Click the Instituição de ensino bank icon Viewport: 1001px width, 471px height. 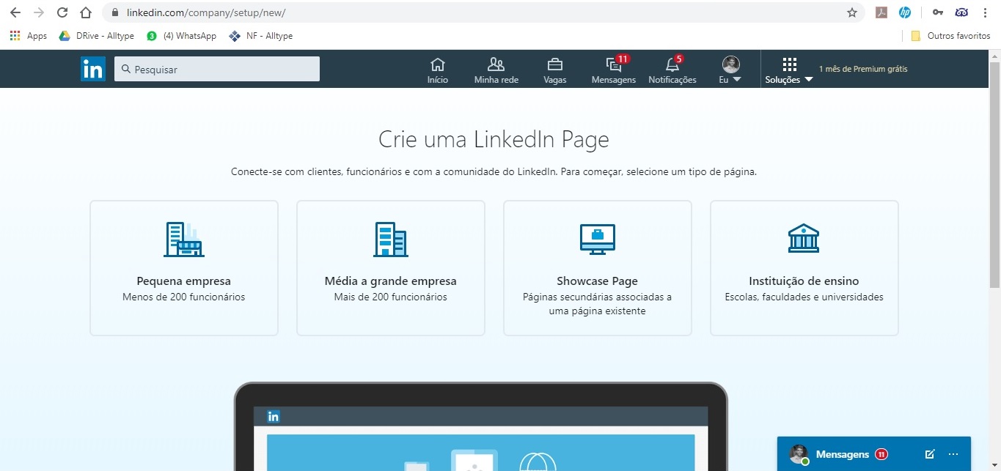(804, 239)
